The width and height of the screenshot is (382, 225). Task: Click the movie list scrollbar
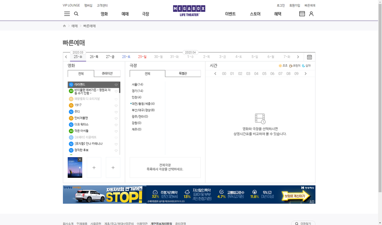pos(119,119)
